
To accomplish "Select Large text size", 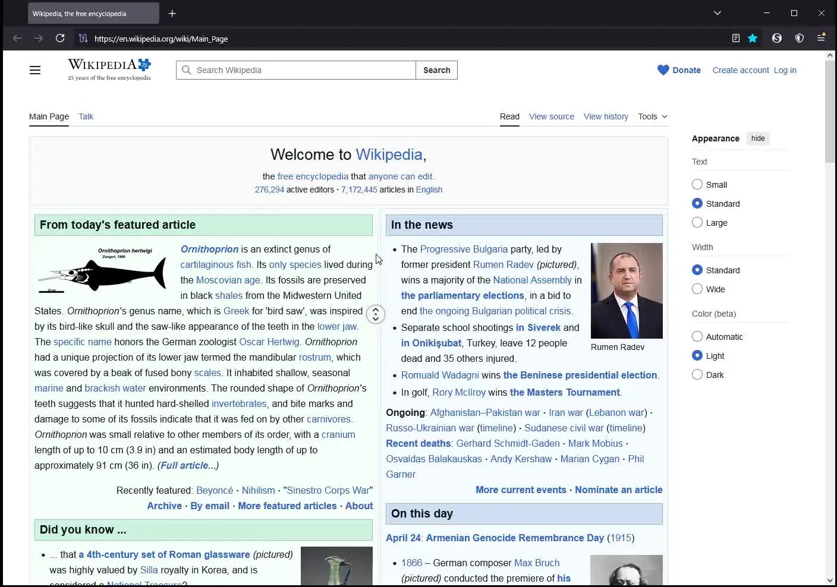I will tap(697, 223).
